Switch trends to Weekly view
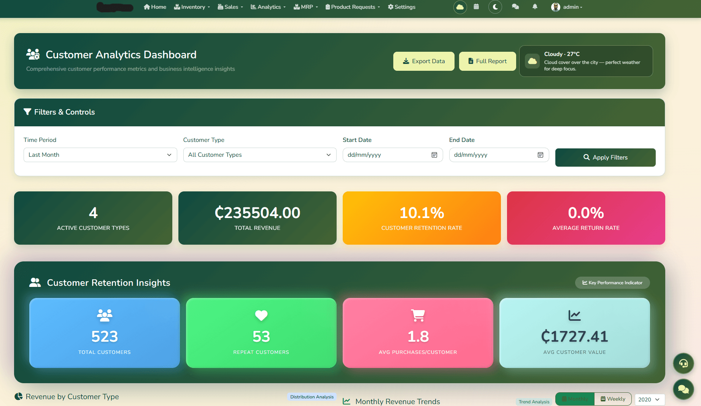This screenshot has height=406, width=701. 613,399
